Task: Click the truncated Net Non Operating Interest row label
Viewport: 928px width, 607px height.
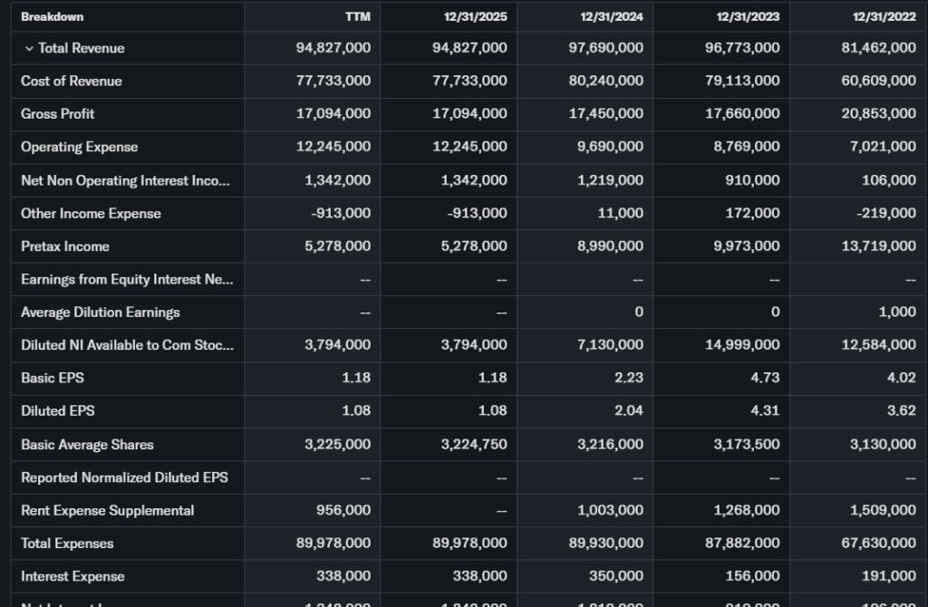Action: (125, 180)
